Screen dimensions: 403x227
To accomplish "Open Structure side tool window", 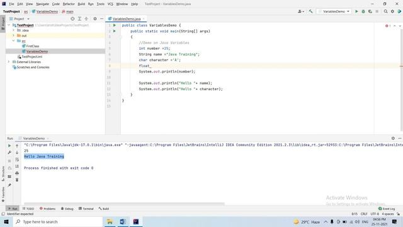I will pyautogui.click(x=3, y=173).
